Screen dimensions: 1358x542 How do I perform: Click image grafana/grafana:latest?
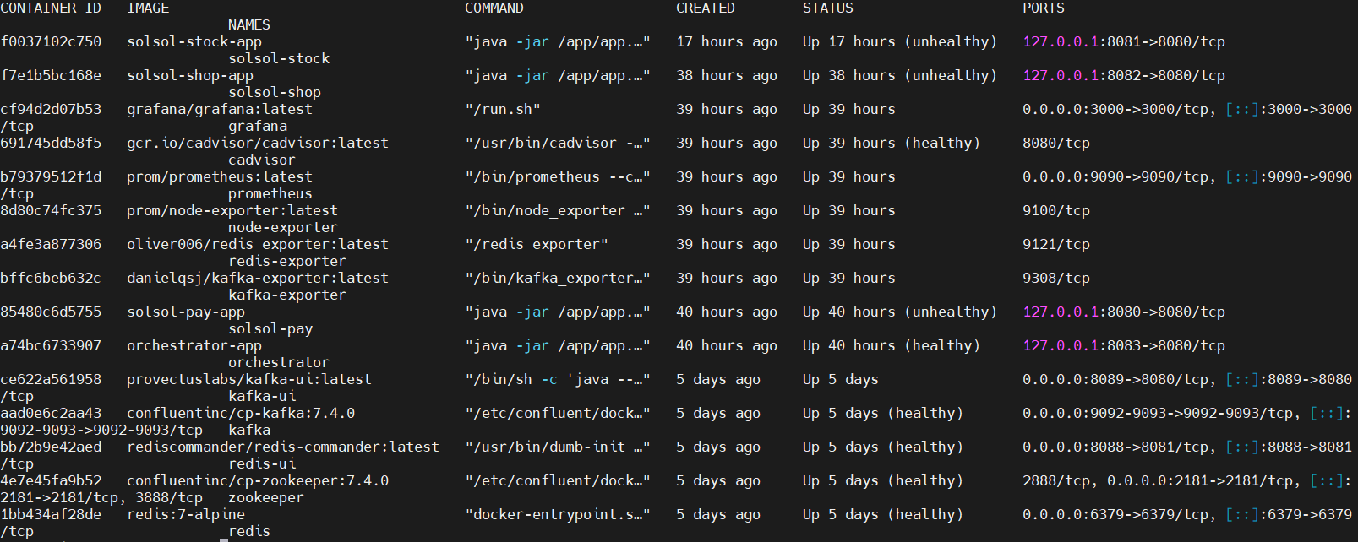pos(220,110)
